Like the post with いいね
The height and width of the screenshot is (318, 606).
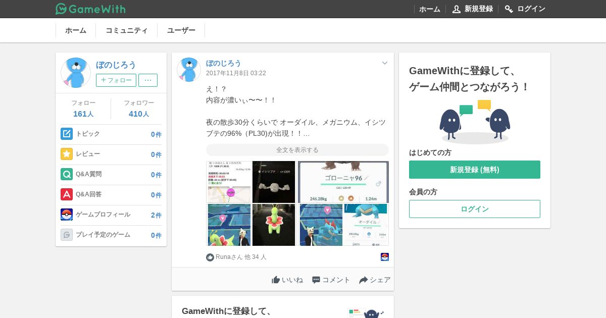point(287,280)
